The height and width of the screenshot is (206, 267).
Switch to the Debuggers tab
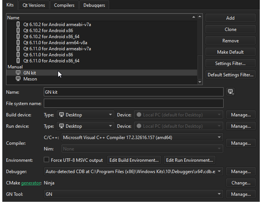point(94,5)
